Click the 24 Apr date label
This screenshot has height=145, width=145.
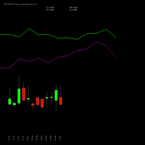[14, 138]
